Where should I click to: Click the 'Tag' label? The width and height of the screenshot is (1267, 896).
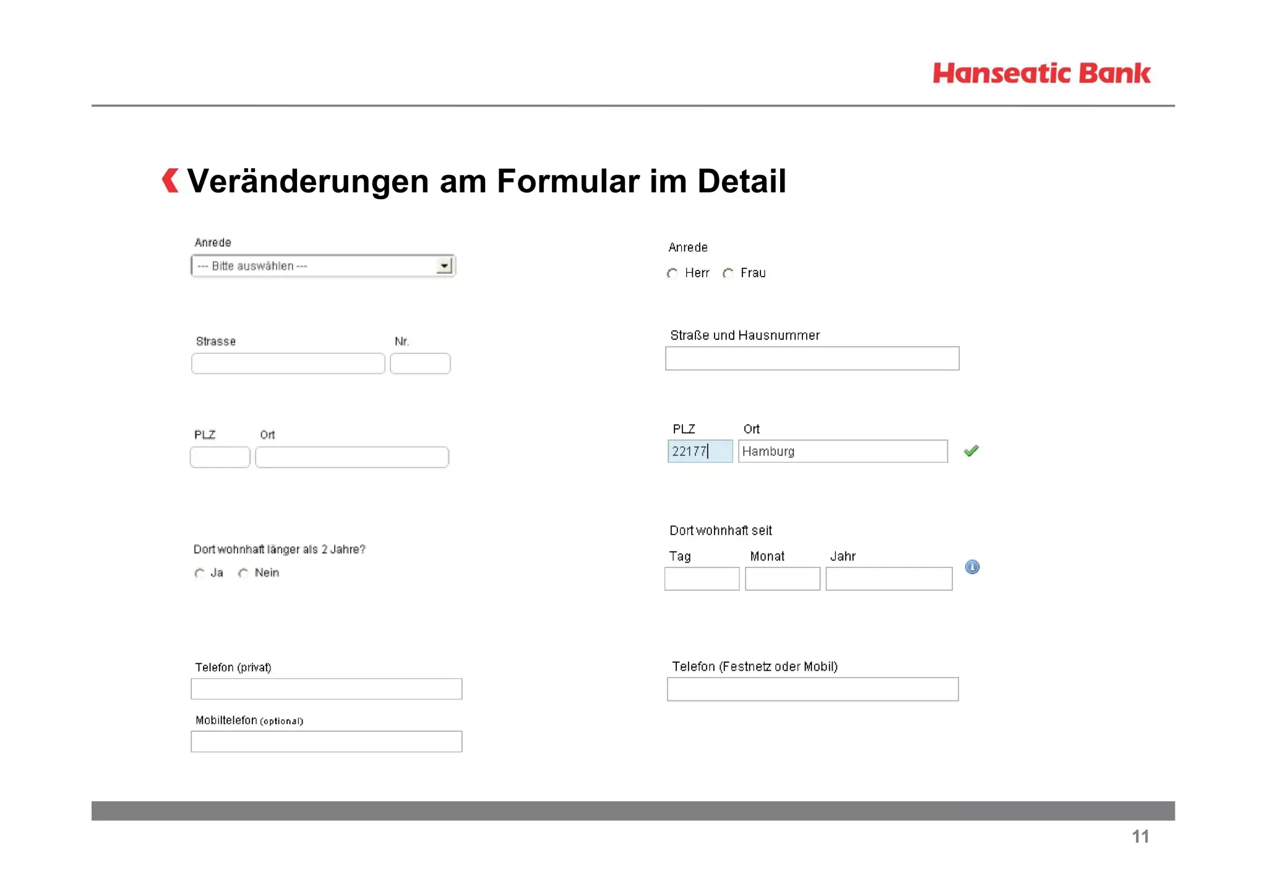(x=680, y=556)
